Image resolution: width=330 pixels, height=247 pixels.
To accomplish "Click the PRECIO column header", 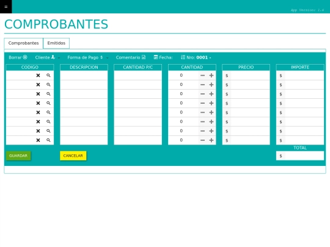I will [x=246, y=67].
